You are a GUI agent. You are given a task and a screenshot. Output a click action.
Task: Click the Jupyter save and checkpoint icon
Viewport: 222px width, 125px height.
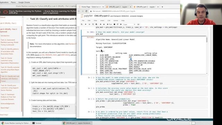tap(82, 24)
